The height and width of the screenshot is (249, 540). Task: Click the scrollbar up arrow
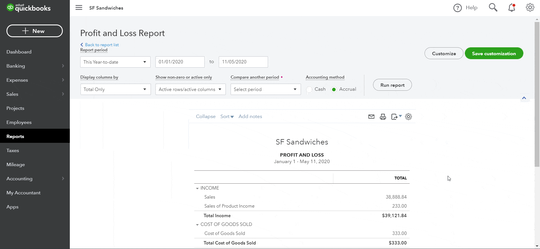point(537,19)
